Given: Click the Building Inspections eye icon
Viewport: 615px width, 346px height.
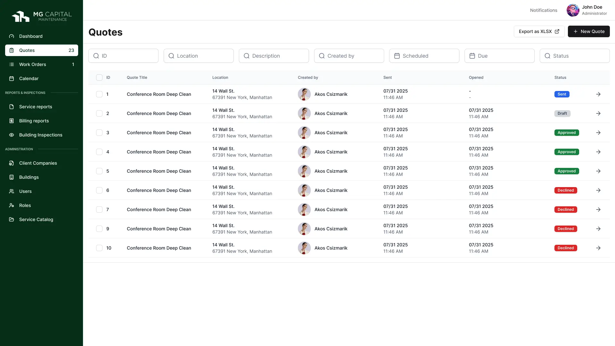Looking at the screenshot, I should click(12, 135).
